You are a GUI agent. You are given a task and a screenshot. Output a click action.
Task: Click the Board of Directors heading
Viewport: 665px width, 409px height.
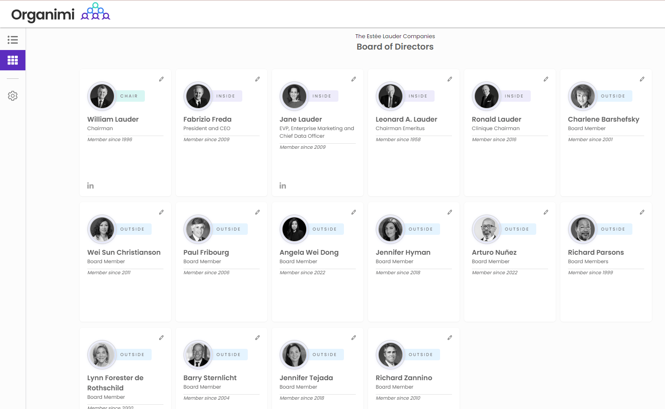395,47
